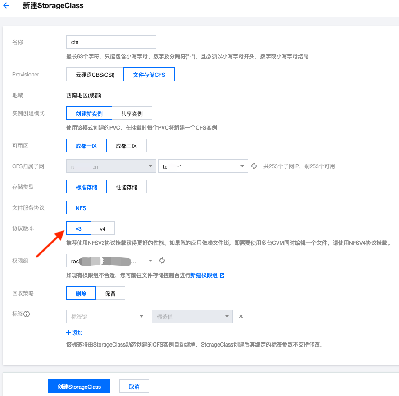
Task: Refresh the 权限组 permission group list
Action: (x=162, y=260)
